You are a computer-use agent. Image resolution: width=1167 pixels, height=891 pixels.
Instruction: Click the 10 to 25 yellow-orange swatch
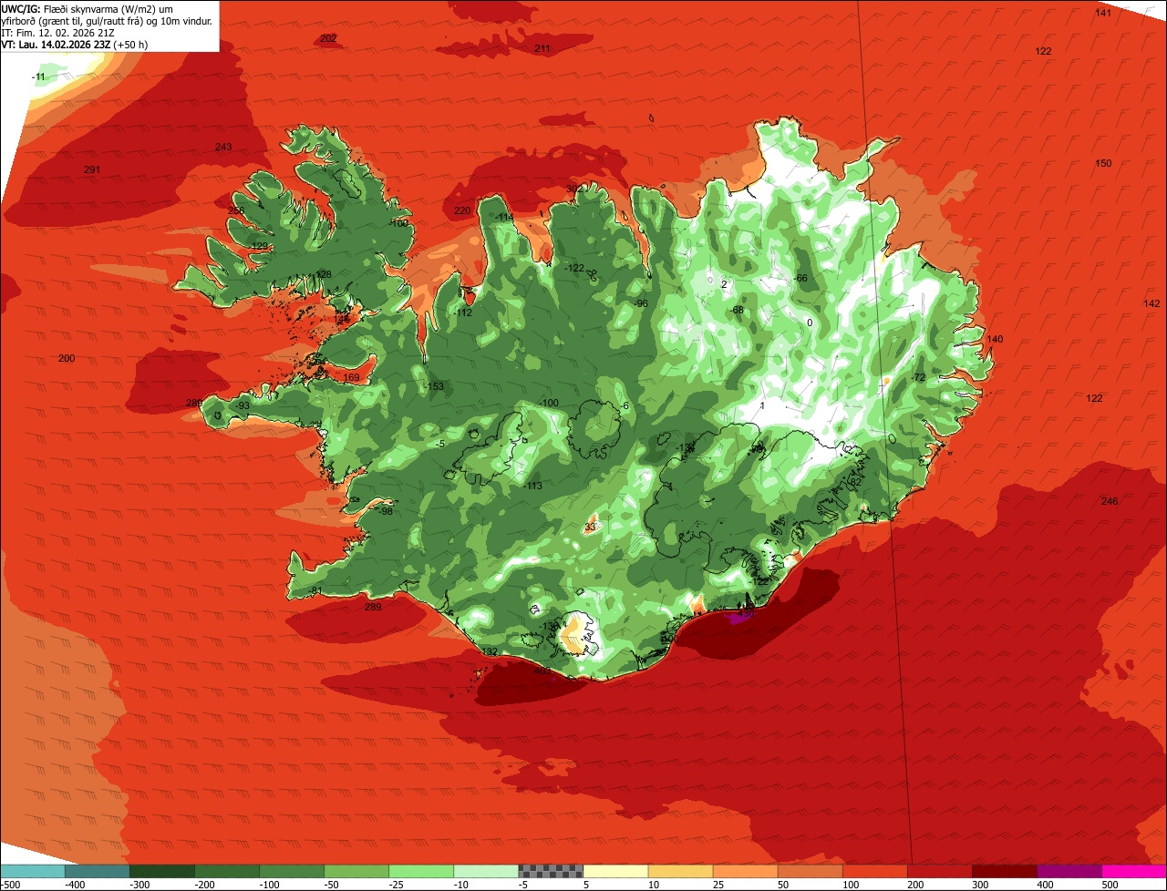(679, 871)
